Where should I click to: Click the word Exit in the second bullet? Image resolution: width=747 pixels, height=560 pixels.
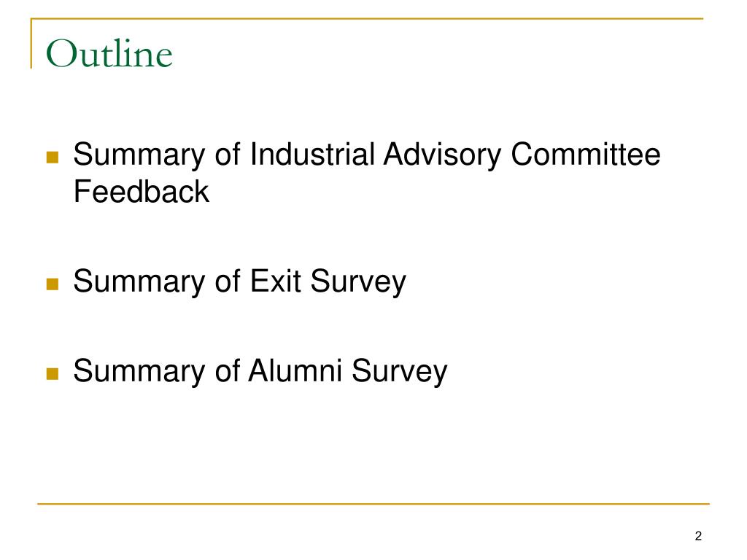pos(275,281)
